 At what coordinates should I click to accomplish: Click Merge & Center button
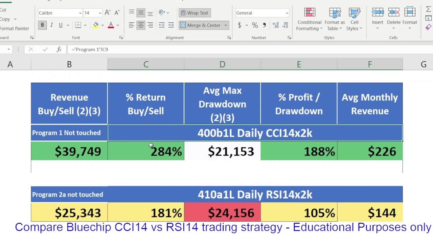(x=200, y=25)
